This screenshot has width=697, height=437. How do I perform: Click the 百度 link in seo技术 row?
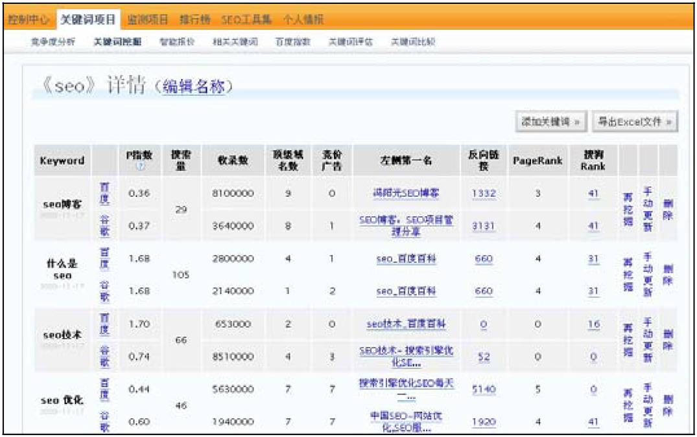click(x=104, y=324)
